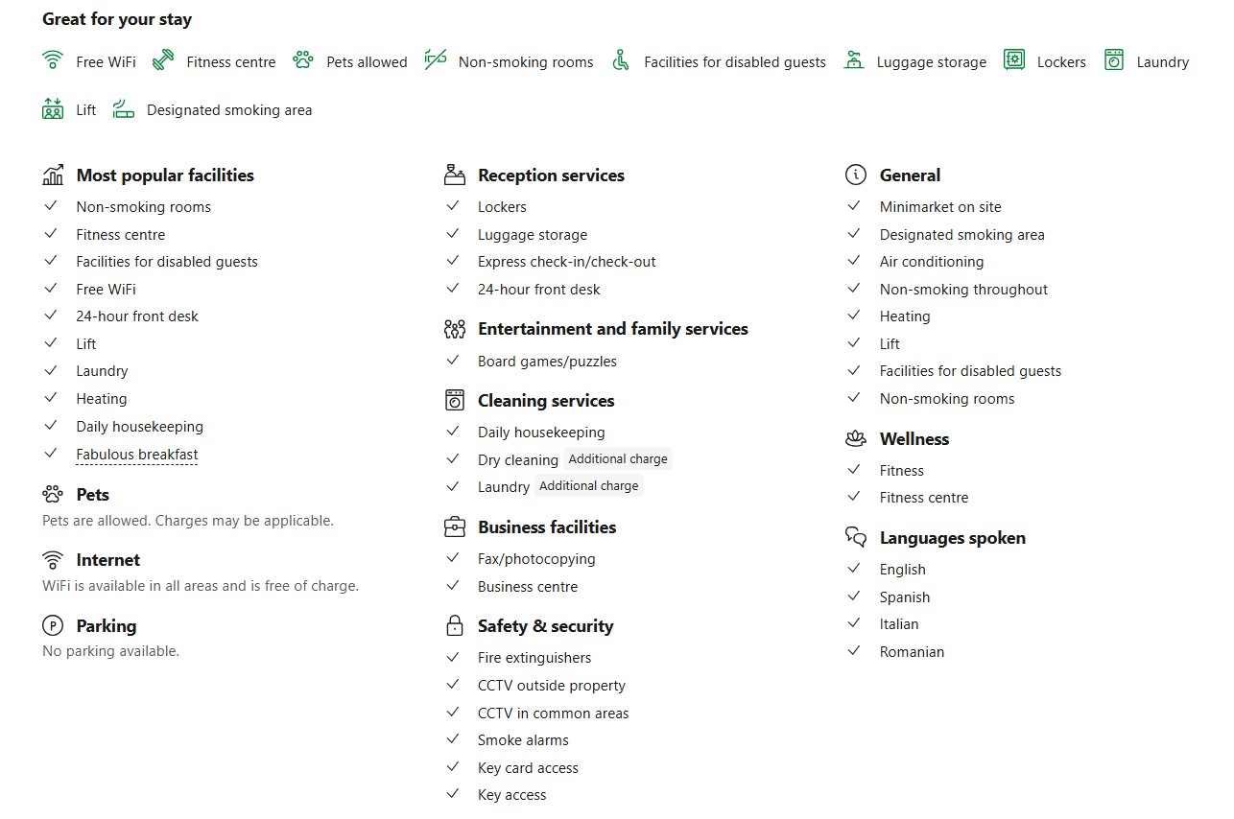Click the Pets allowed paw icon
The width and height of the screenshot is (1234, 819).
(303, 60)
